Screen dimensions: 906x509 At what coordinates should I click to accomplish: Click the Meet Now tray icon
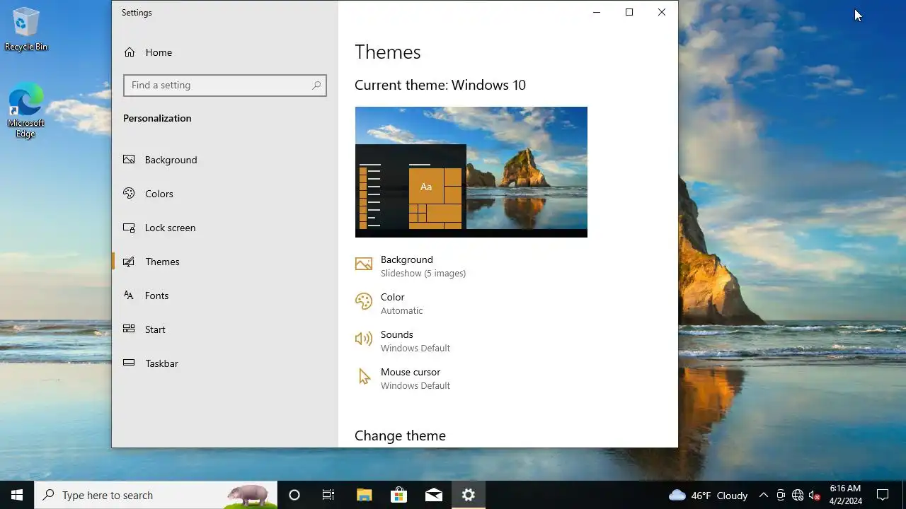tap(781, 495)
